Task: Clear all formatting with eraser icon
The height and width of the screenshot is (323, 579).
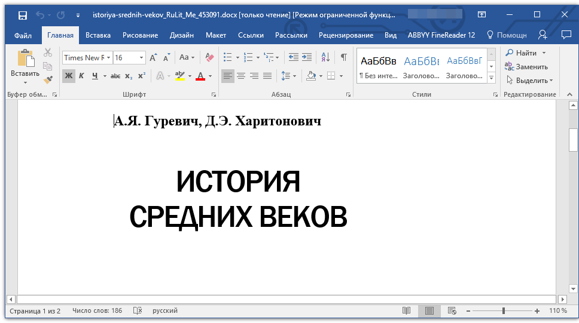Action: (209, 57)
